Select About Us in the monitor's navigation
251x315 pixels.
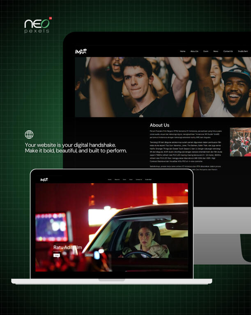click(194, 51)
